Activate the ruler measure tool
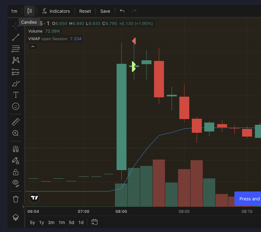The height and width of the screenshot is (232, 261). (15, 122)
